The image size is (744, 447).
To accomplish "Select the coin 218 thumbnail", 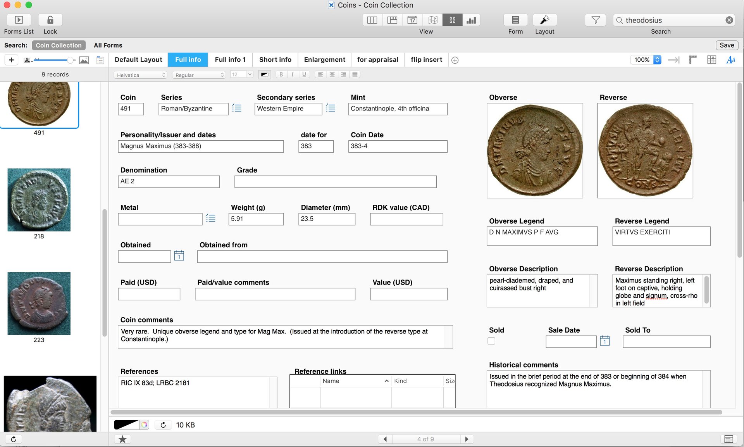I will tap(39, 200).
